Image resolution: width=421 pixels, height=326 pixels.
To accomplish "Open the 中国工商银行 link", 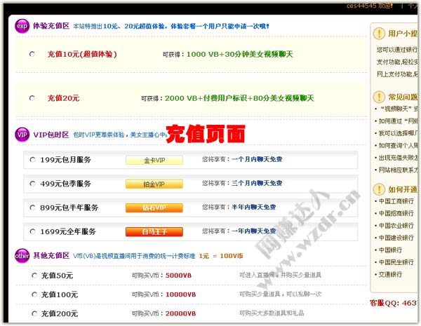I will 396,201.
